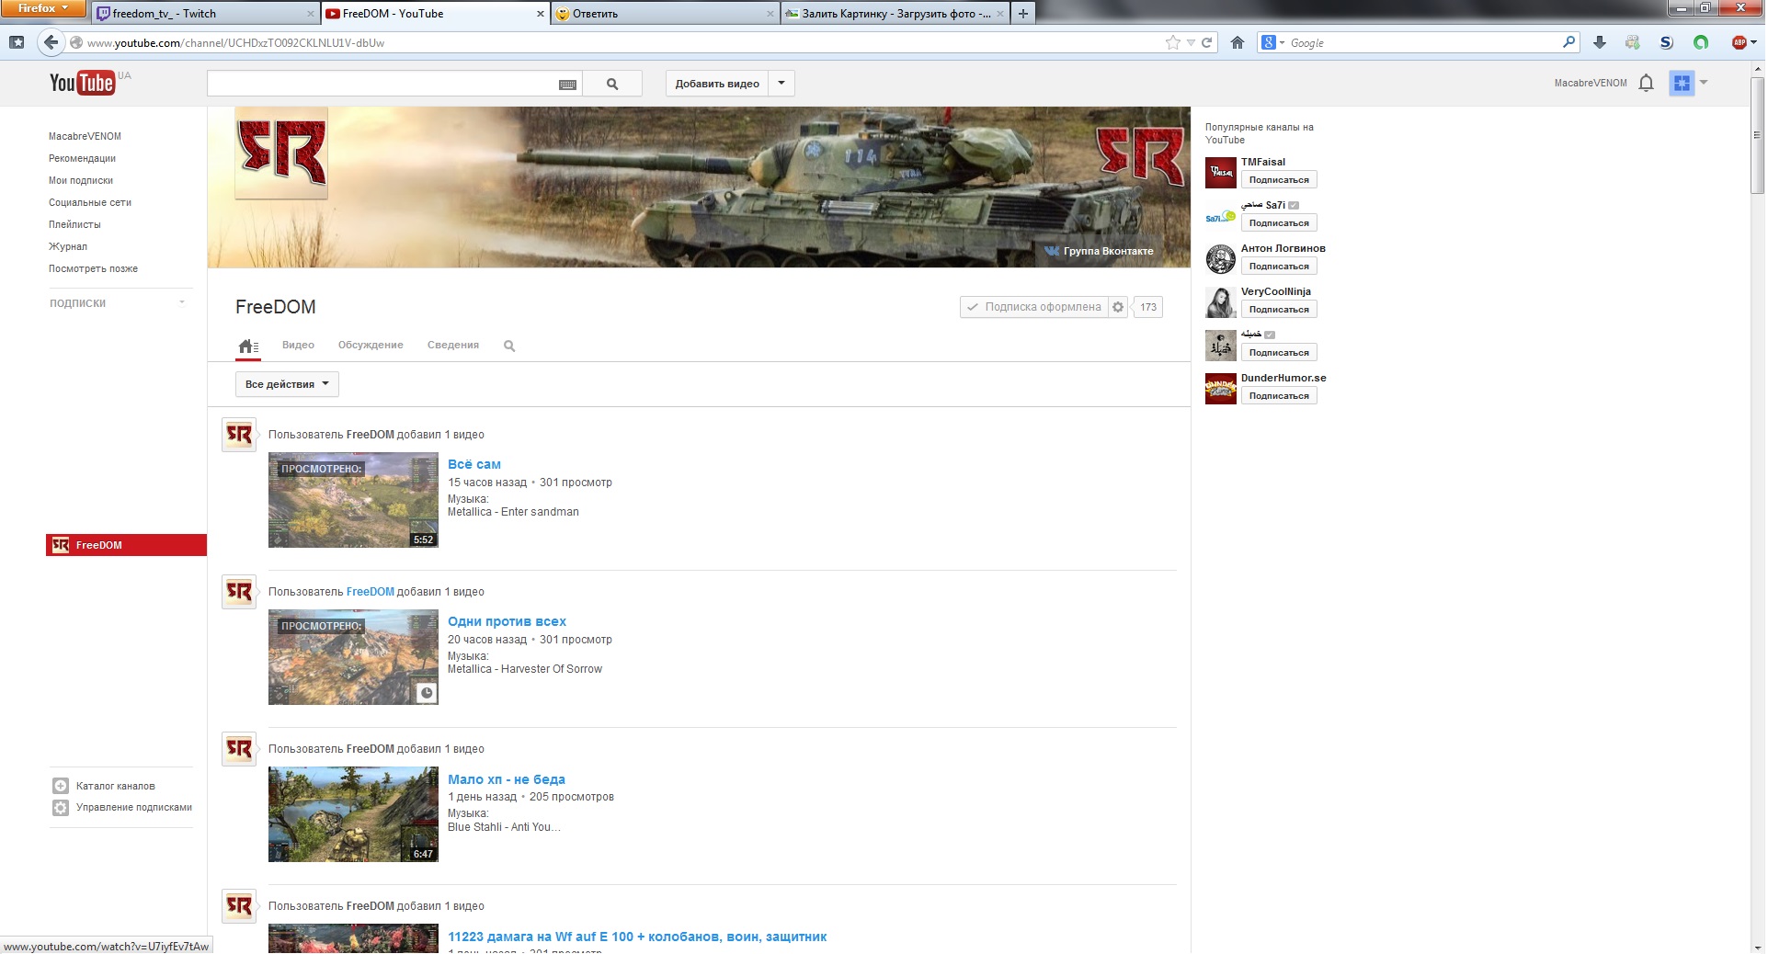Reload the page
The image size is (1768, 954).
point(1207,42)
